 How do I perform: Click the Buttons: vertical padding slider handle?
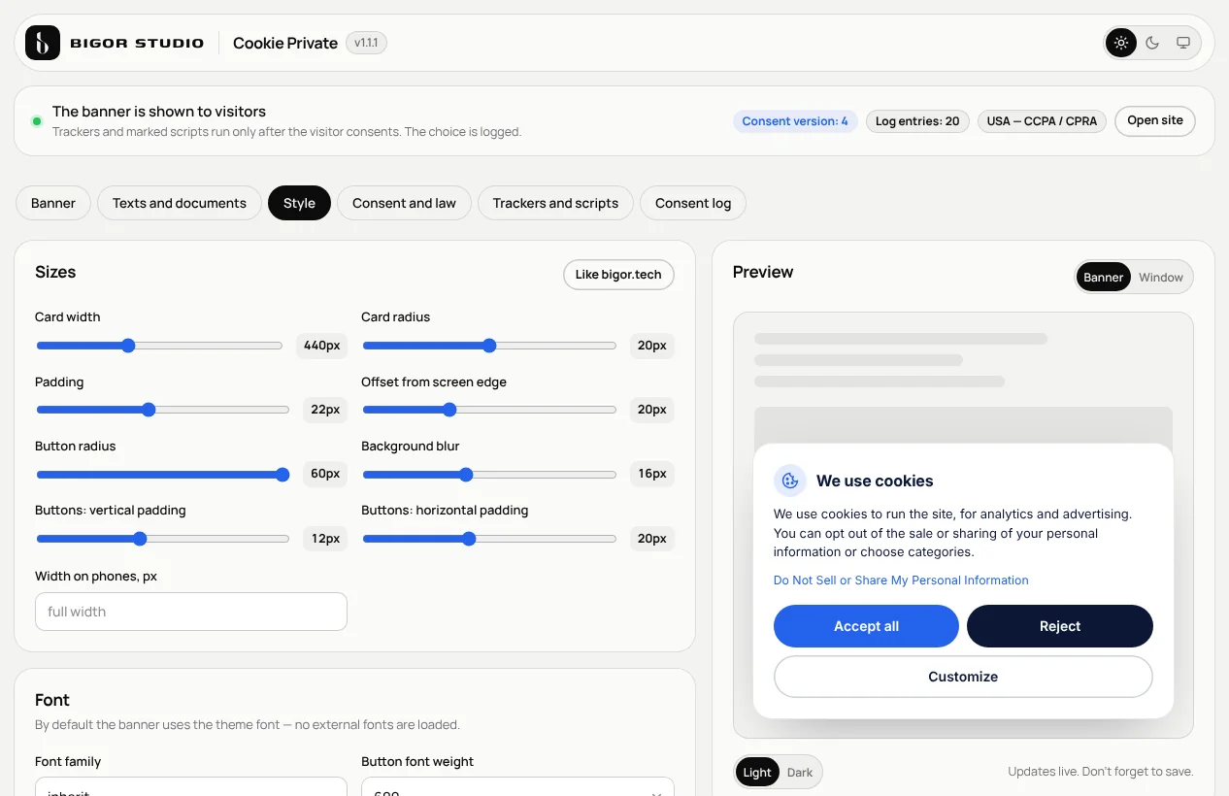[140, 539]
